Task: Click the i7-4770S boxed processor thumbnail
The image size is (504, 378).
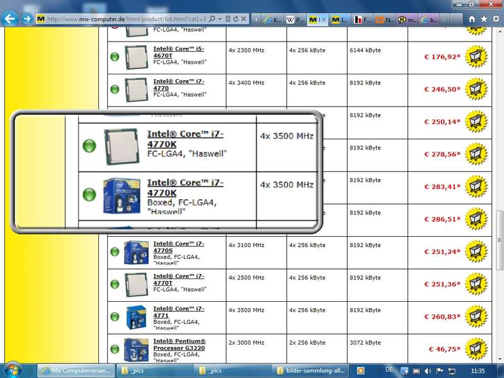Action: tap(136, 253)
